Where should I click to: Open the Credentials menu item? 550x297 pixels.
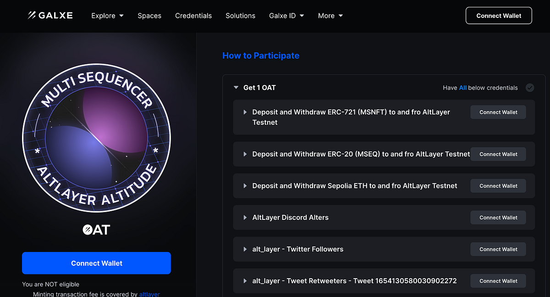click(x=193, y=16)
